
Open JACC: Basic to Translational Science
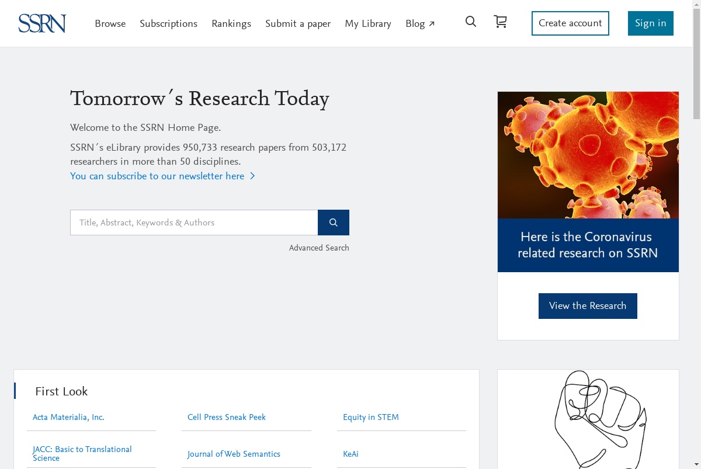[x=82, y=453]
